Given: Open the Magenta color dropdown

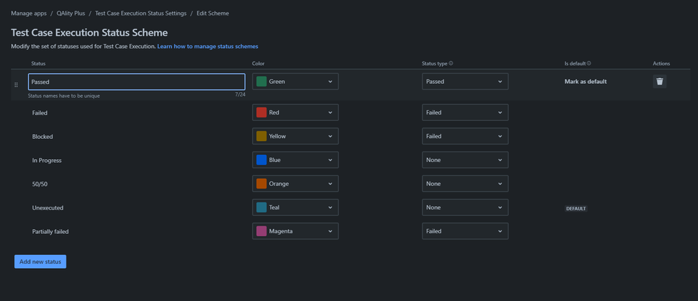Looking at the screenshot, I should 295,231.
